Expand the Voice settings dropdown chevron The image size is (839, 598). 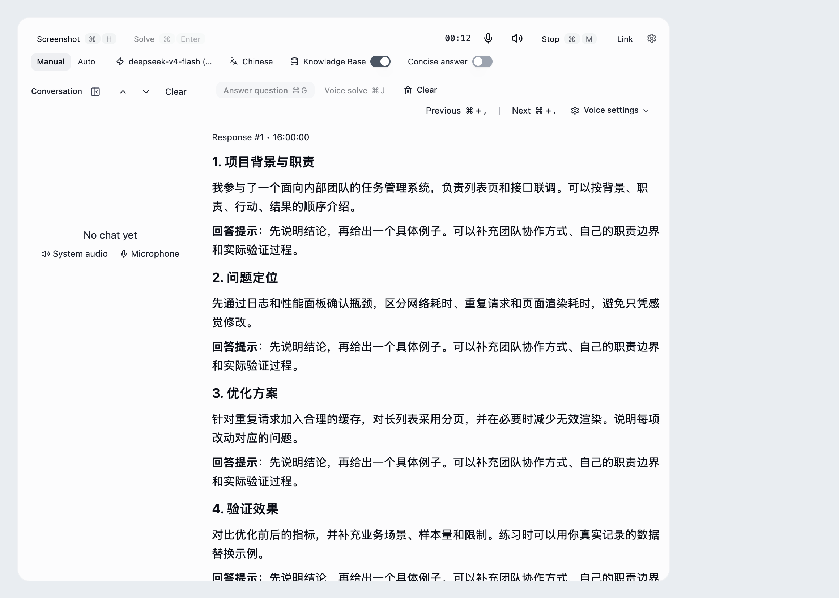tap(646, 111)
